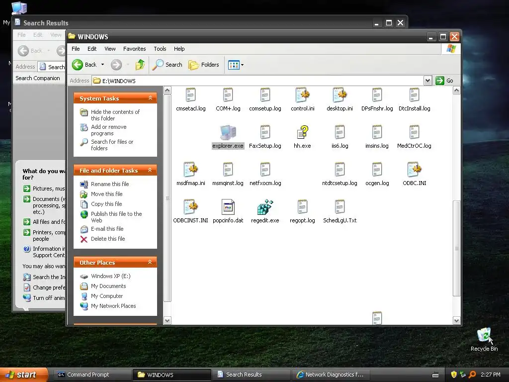Open the Views dropdown button
The width and height of the screenshot is (509, 382).
coord(236,65)
